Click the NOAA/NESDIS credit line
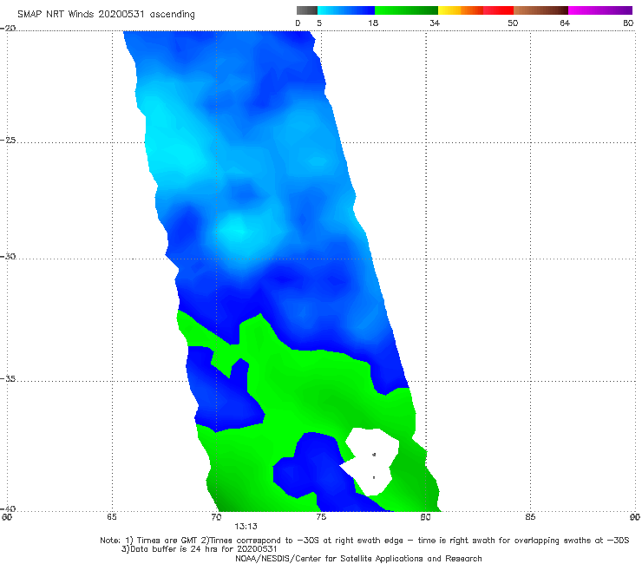The image size is (642, 564). pyautogui.click(x=358, y=558)
